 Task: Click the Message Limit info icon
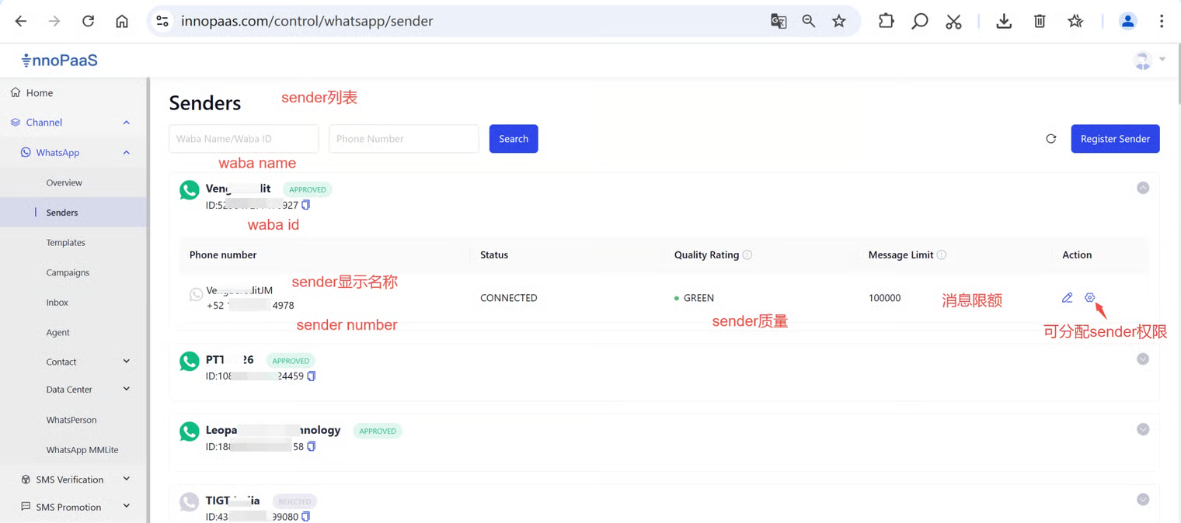coord(942,255)
